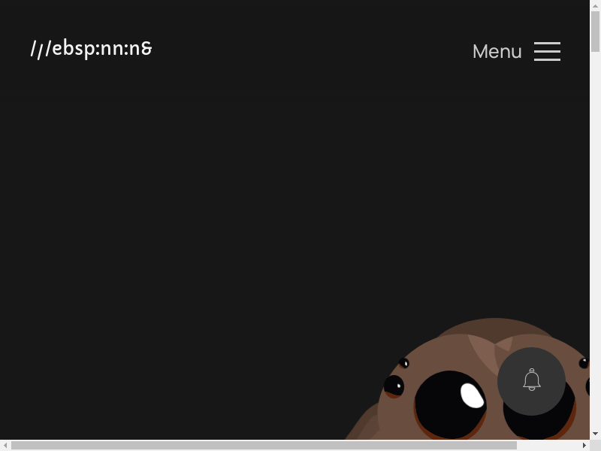
Task: Click the white glint in spider's eye
Action: tap(473, 395)
